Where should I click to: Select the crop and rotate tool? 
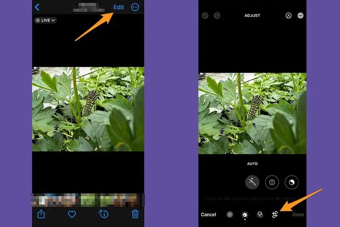coord(275,215)
